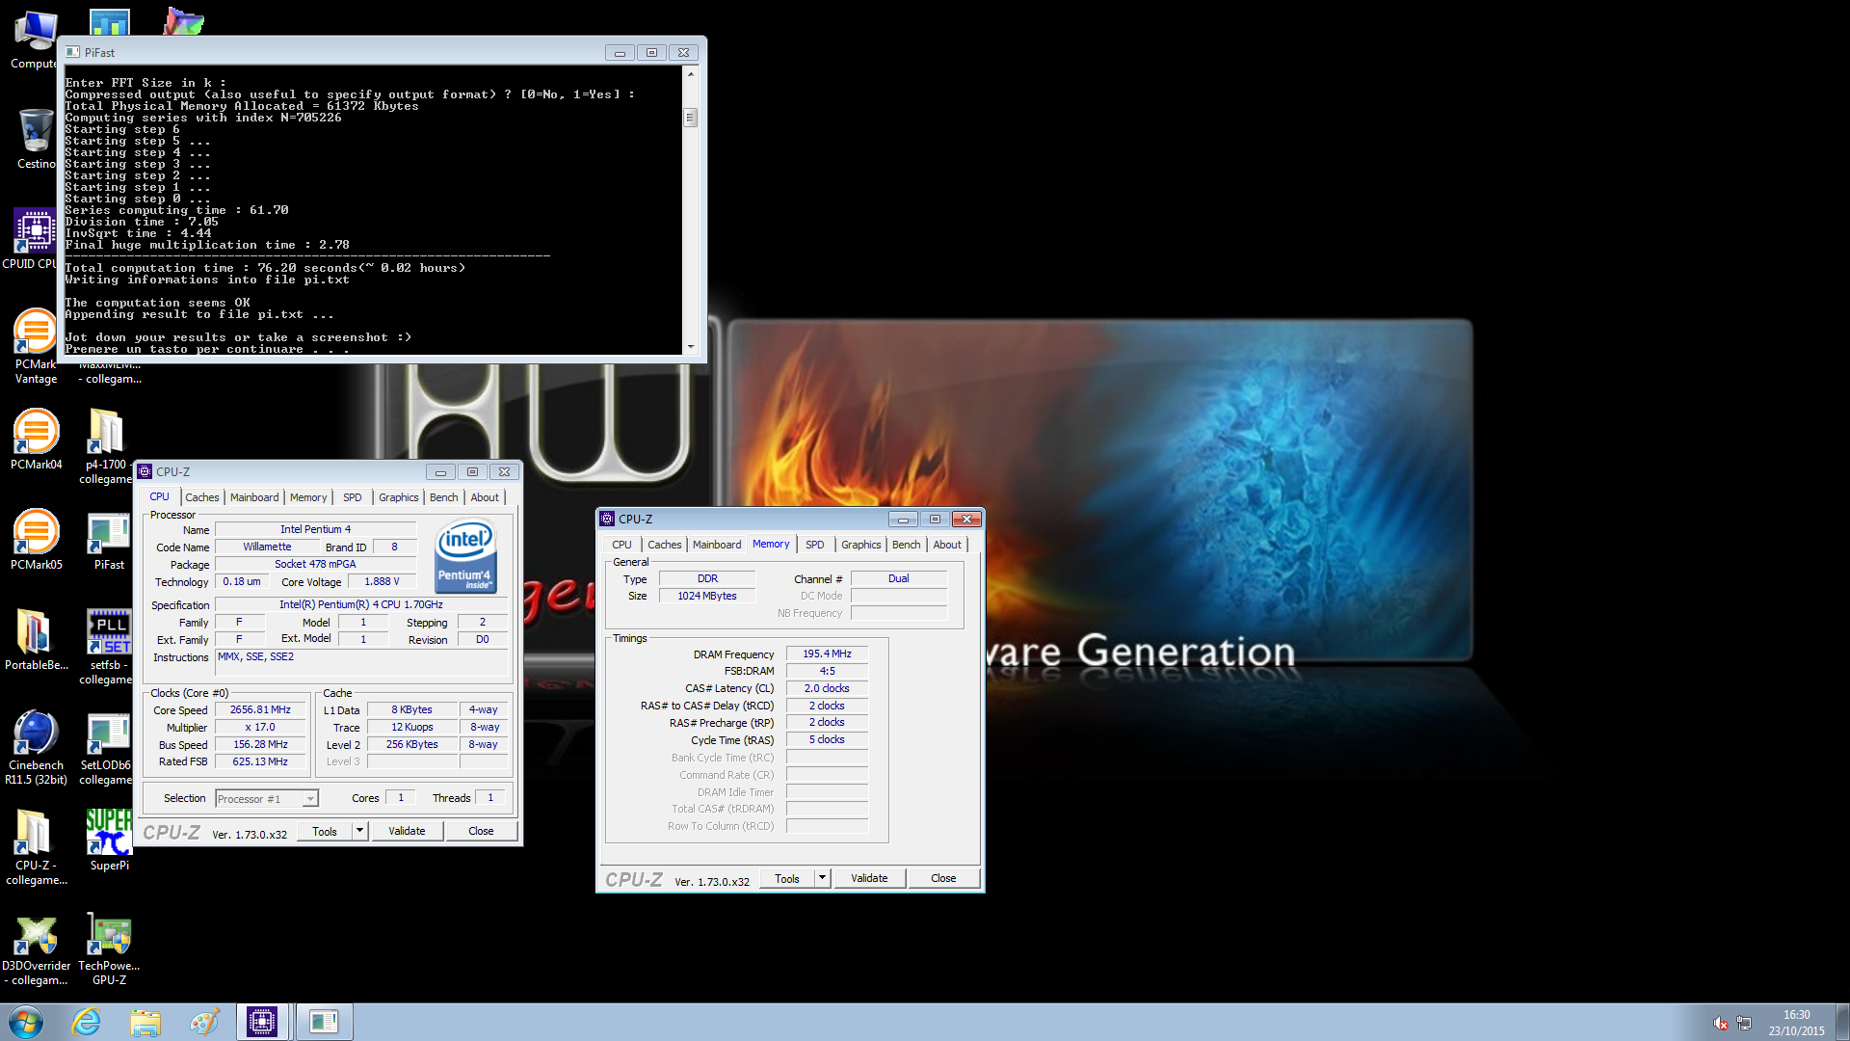Click the Show desktop strip at taskbar end
The height and width of the screenshot is (1041, 1850).
pyautogui.click(x=1843, y=1022)
